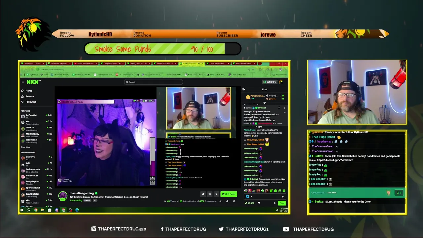Close the Follower Goal overlay bar
This screenshot has height=238, width=423.
click(x=59, y=102)
